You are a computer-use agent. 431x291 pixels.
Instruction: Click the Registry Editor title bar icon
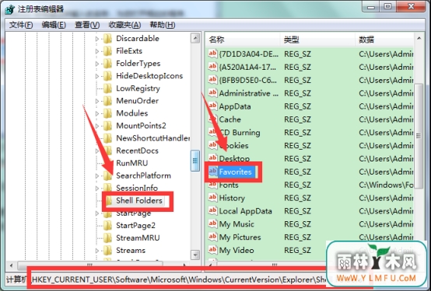(9, 9)
